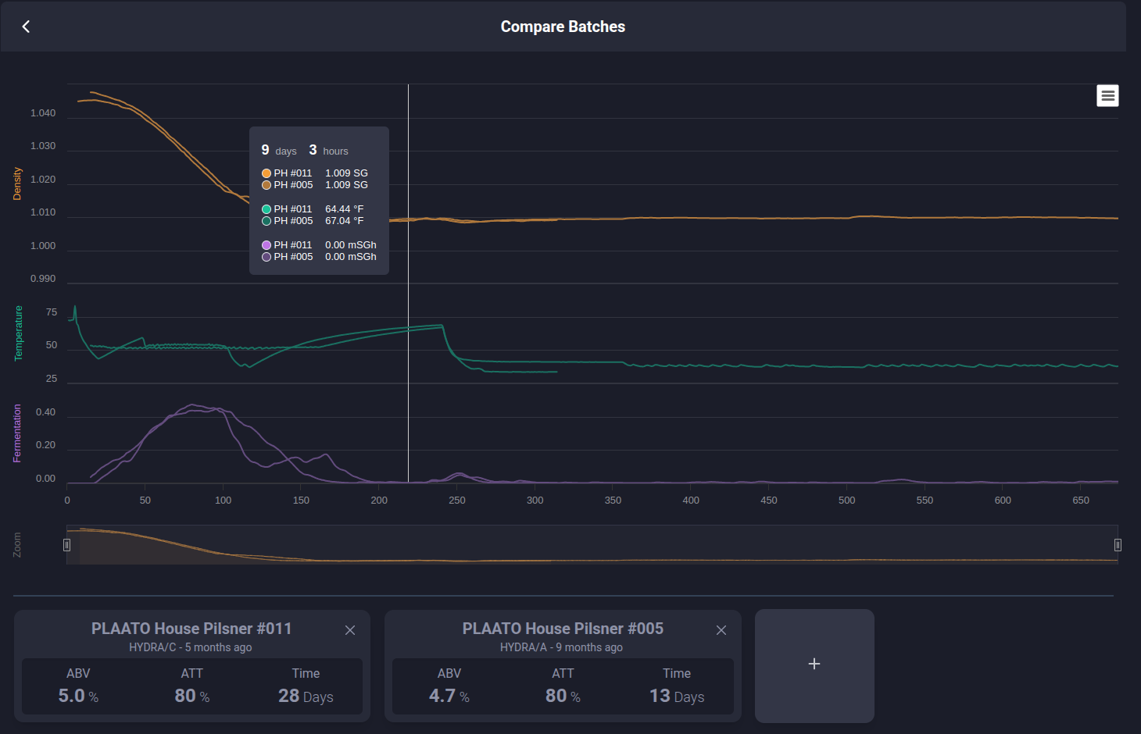Click the Compare Batches page title
This screenshot has height=734, width=1141.
click(x=563, y=27)
